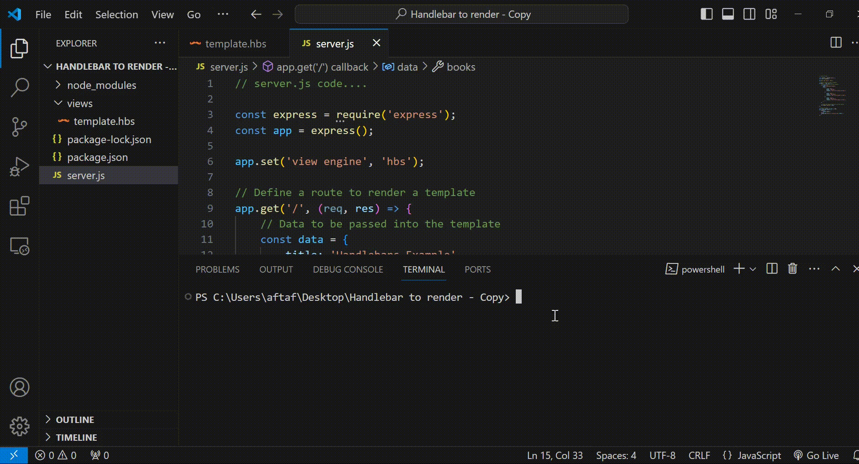Open the Accounts menu icon
The image size is (859, 464).
pos(19,387)
